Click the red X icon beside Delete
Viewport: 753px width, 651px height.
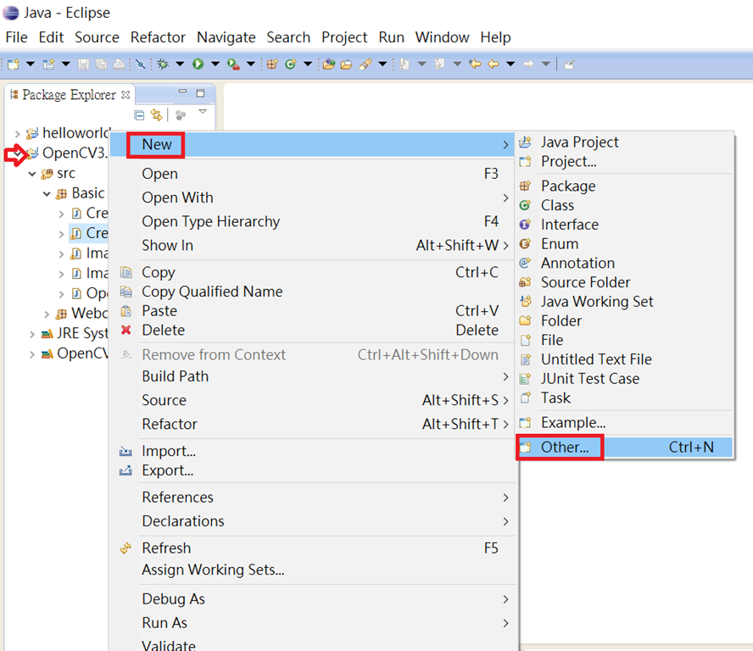pos(126,330)
